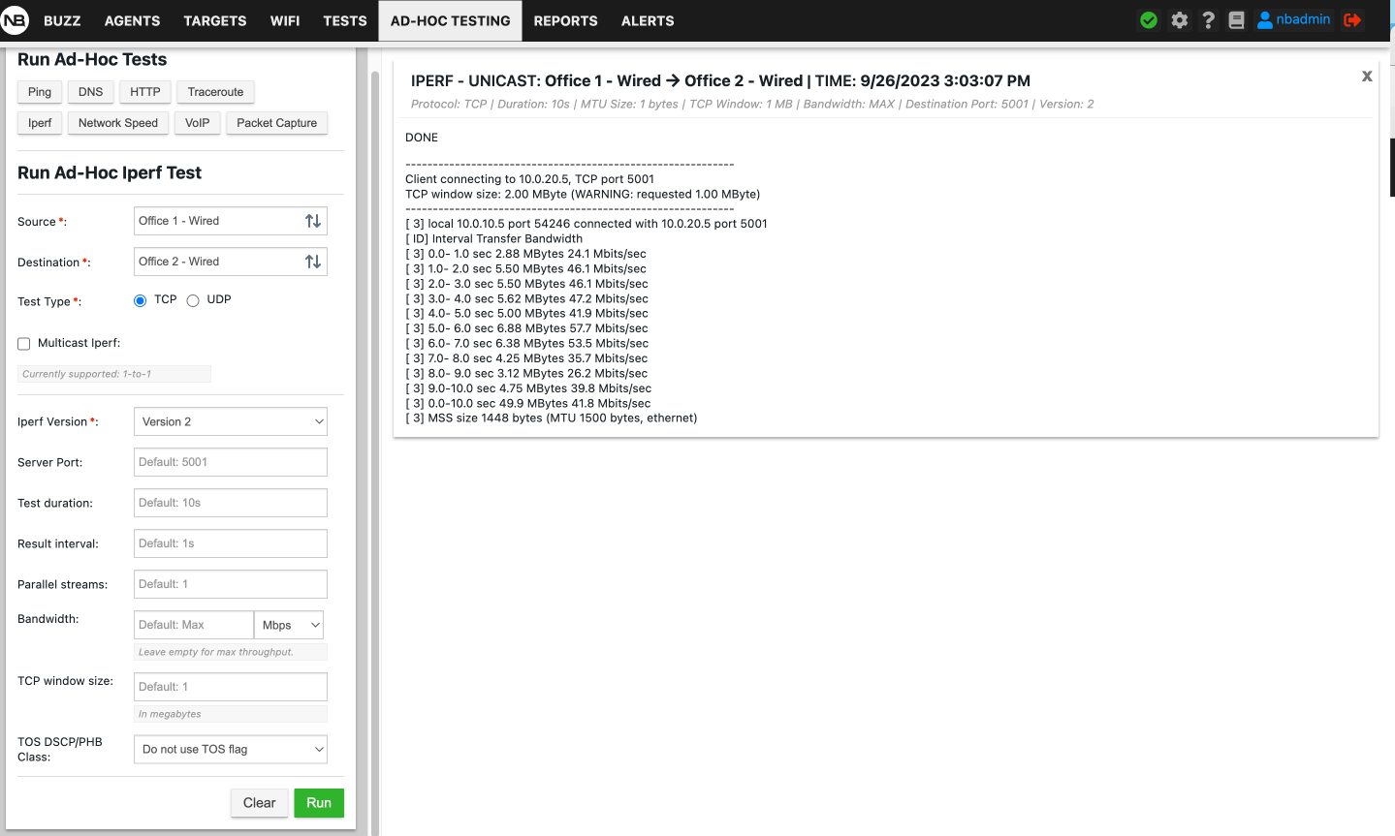1395x836 pixels.
Task: Select the UDP test type
Action: 192,300
